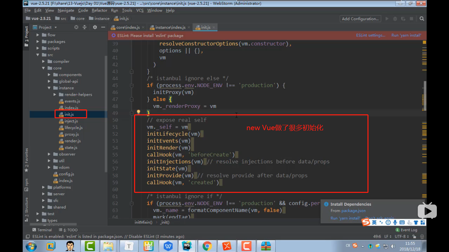Click the Add Configuration button
This screenshot has height=252, width=449.
[361, 19]
